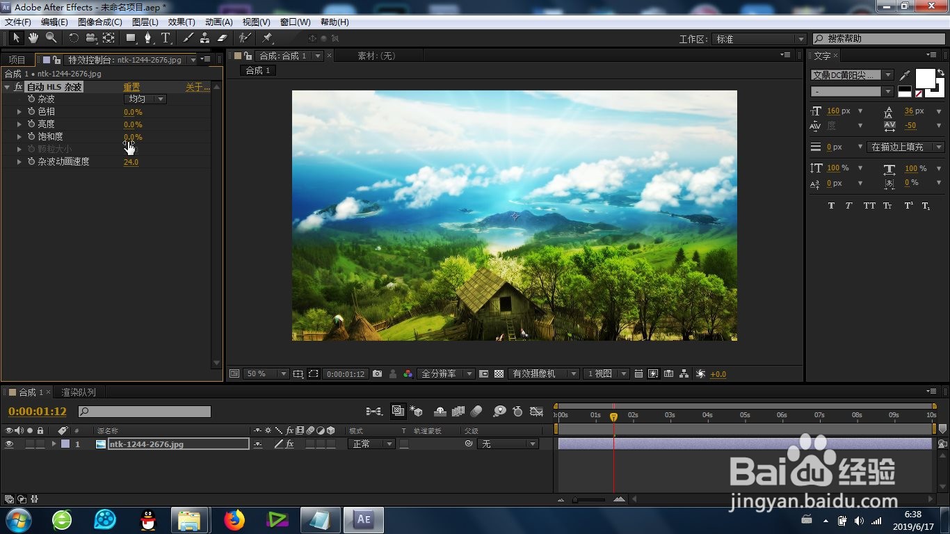Open the 1 视图 layout dropdown
The height and width of the screenshot is (534, 950).
pos(606,374)
